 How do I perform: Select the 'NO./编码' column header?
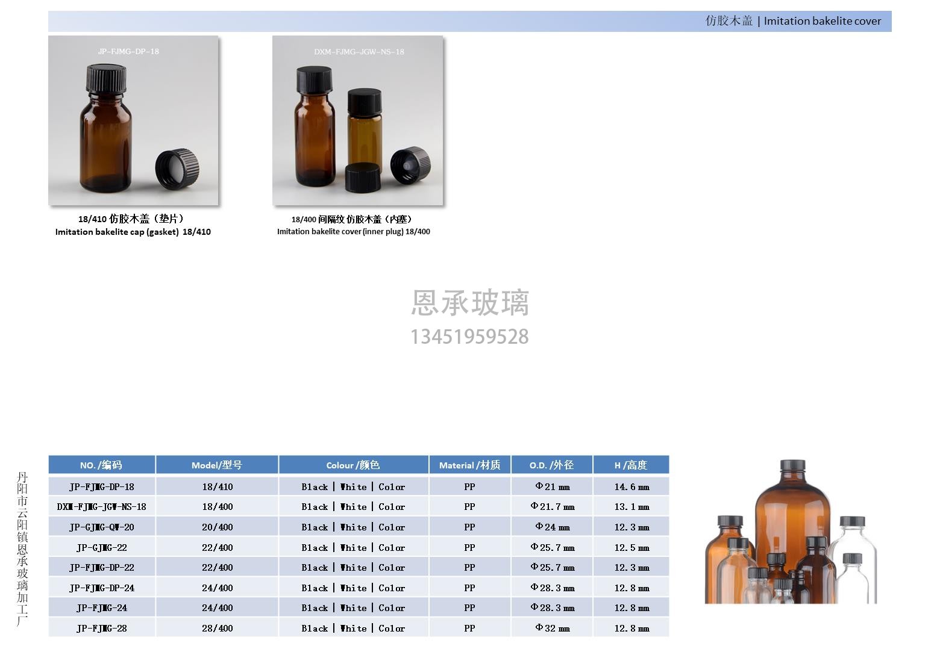tap(101, 465)
